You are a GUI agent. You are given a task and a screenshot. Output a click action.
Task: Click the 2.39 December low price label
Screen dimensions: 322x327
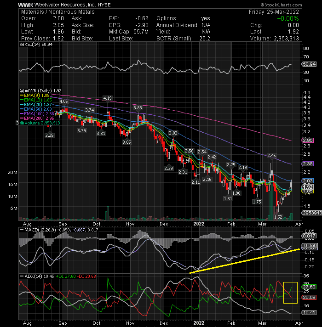click(168, 168)
